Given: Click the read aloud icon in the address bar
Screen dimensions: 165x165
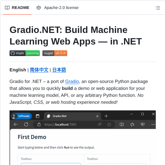Looking at the screenshot, I should pyautogui.click(x=100, y=125).
